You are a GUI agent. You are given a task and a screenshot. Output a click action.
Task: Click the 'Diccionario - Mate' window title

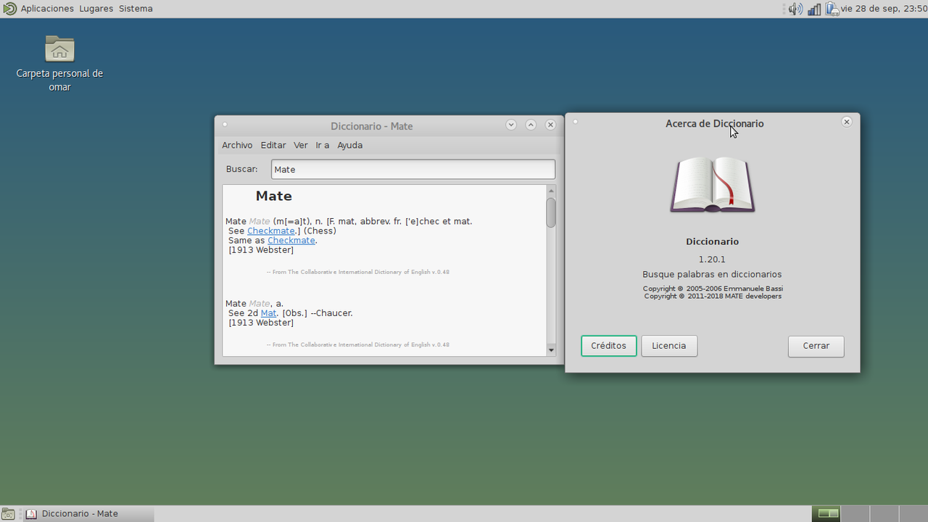[372, 126]
